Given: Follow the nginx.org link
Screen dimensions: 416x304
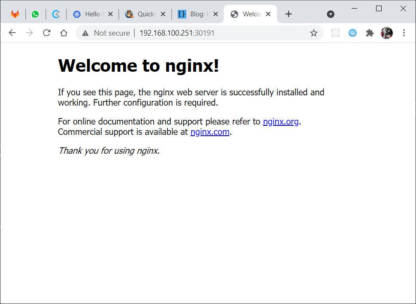Looking at the screenshot, I should click(281, 122).
